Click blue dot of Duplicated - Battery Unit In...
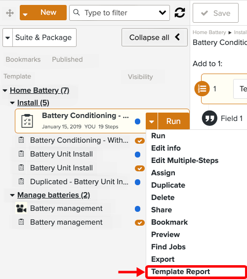This screenshot has height=279, width=247. [x=137, y=182]
